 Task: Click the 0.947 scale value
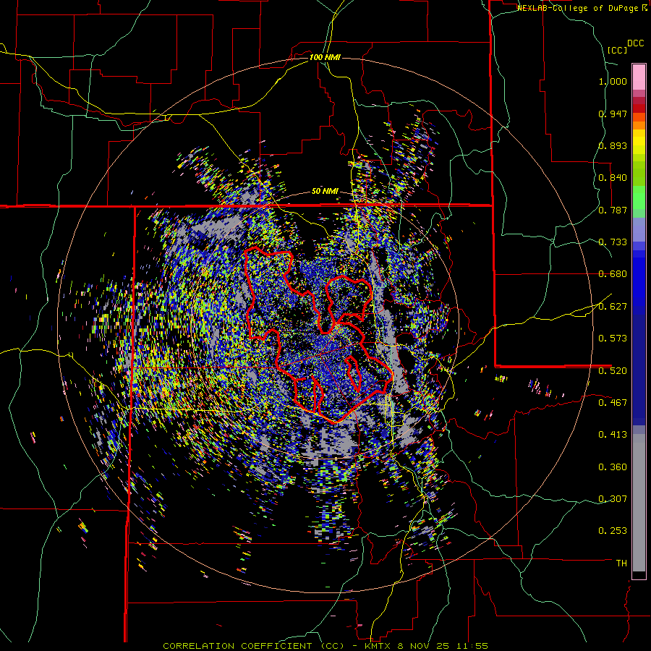point(613,114)
